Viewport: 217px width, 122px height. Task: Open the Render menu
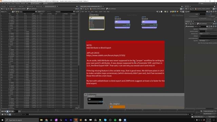click(x=8, y=3)
